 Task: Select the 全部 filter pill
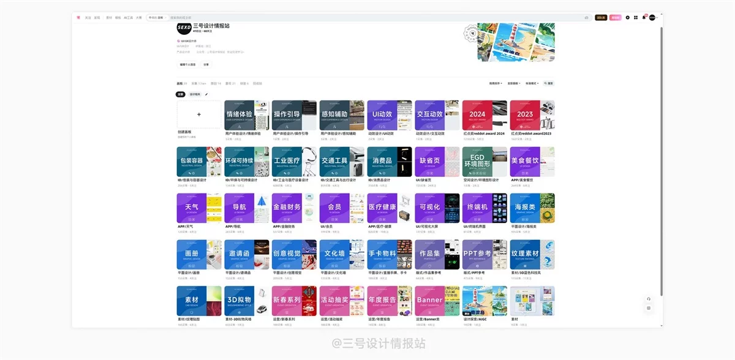[181, 94]
